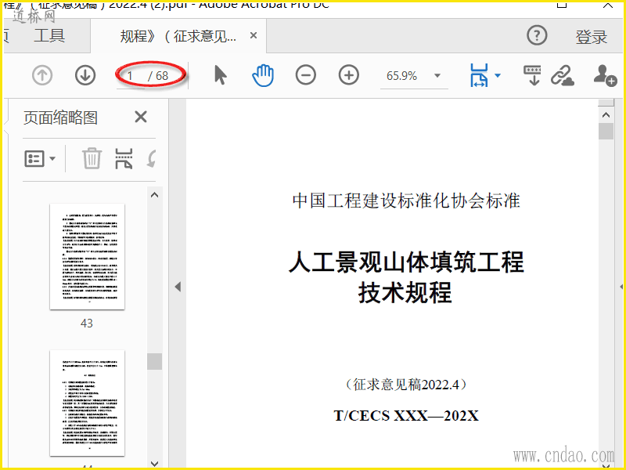Click thumbnail panel scroll up arrow
The image size is (626, 470).
click(154, 195)
